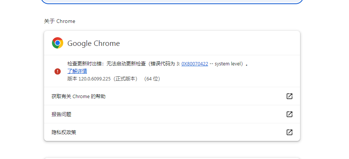
Task: Click the 关于 Chrome section heading
Action: coord(59,21)
